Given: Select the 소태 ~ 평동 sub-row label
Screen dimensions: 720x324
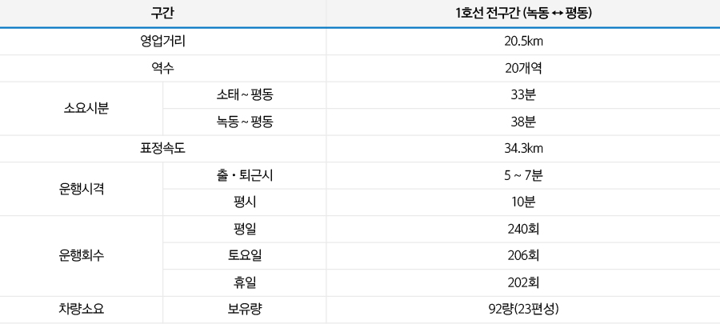Looking at the screenshot, I should click(x=245, y=95).
